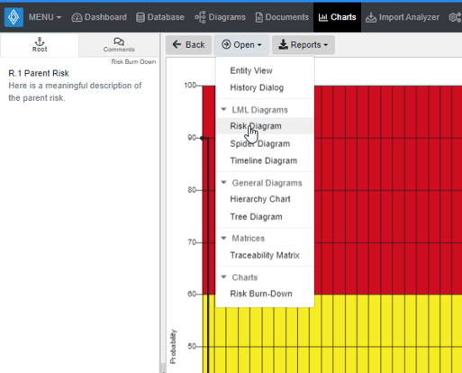Screen dimensions: 462x373
Task: Collapse the General Diagrams section
Action: point(223,183)
